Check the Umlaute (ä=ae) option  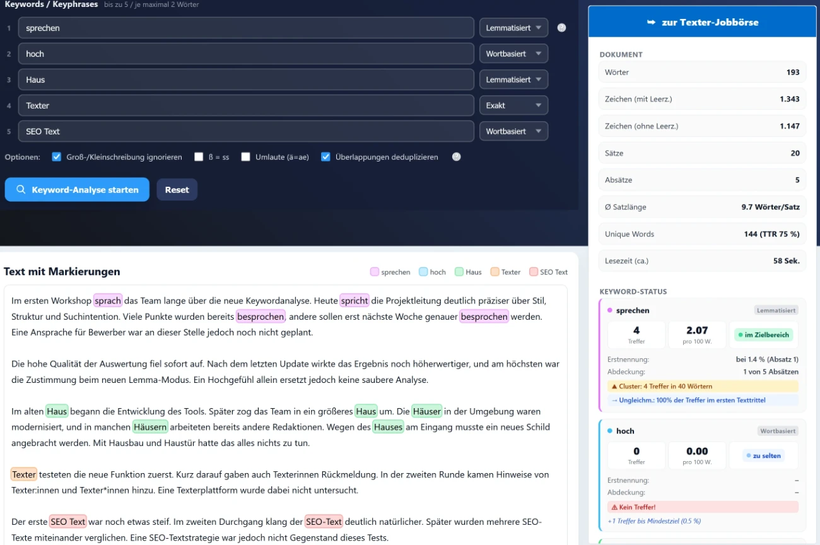click(245, 156)
